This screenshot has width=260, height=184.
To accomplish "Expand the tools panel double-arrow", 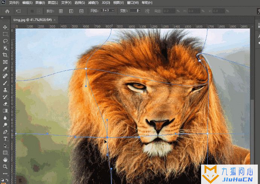I will [2, 17].
